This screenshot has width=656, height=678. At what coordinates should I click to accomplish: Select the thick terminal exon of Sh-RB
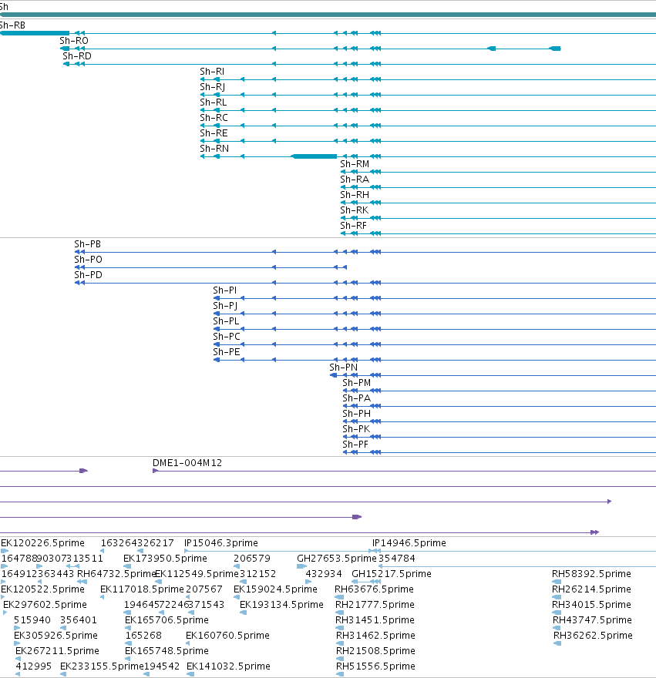[x=35, y=33]
